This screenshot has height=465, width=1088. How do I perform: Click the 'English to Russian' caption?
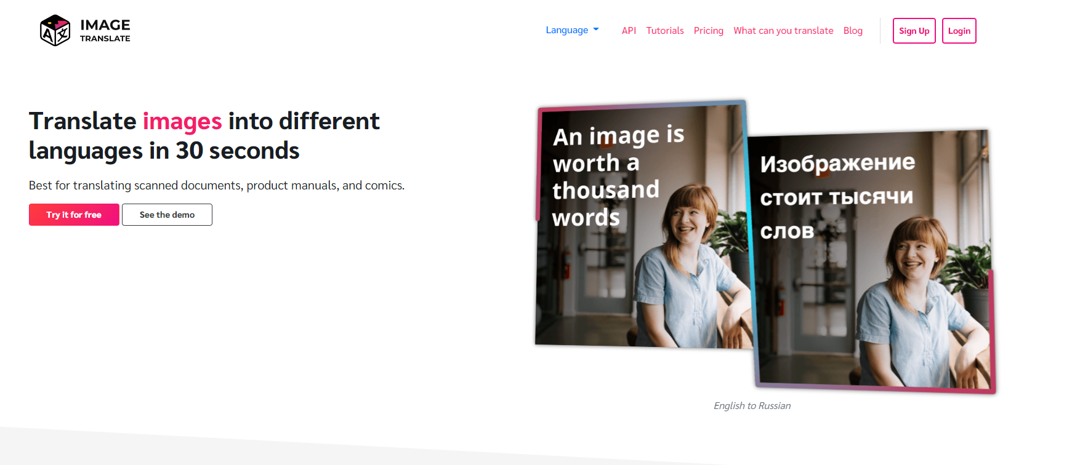752,406
